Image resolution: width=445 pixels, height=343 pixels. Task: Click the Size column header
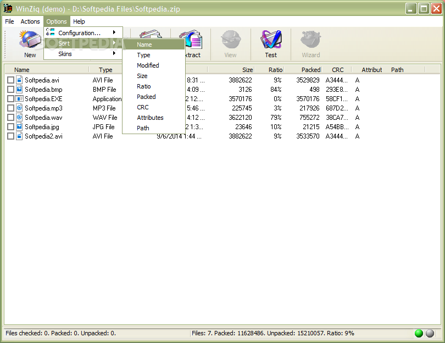(231, 70)
